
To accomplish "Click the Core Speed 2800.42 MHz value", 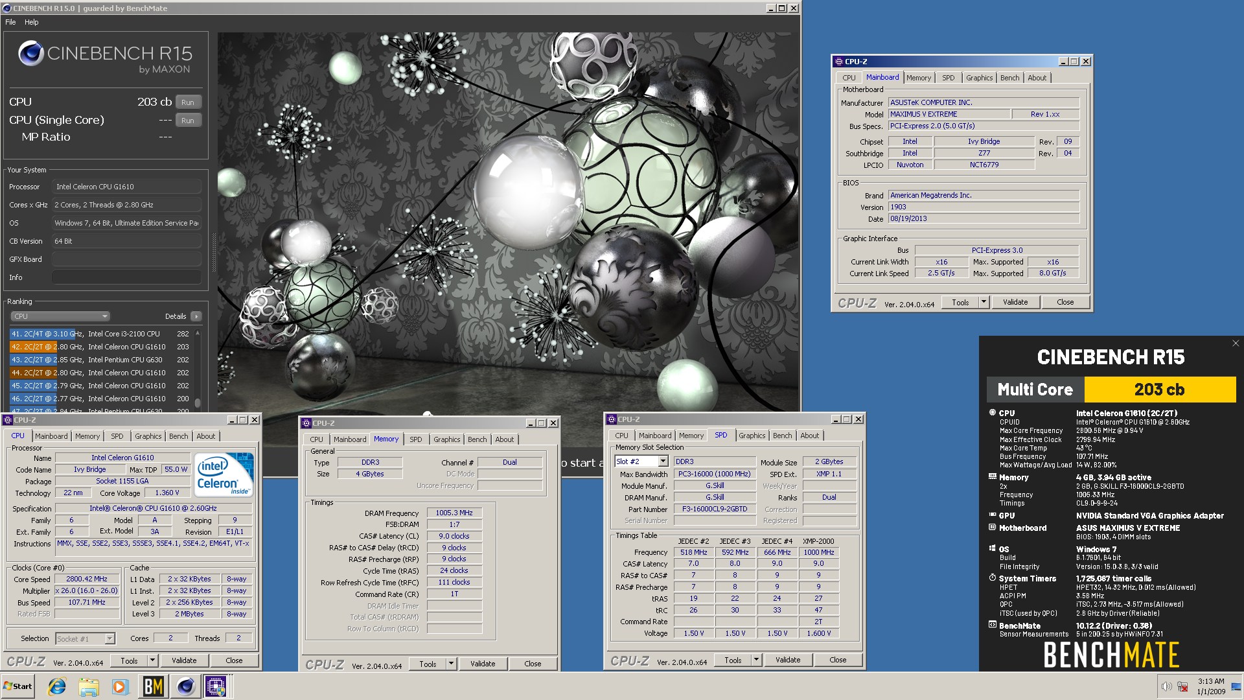I will (87, 579).
